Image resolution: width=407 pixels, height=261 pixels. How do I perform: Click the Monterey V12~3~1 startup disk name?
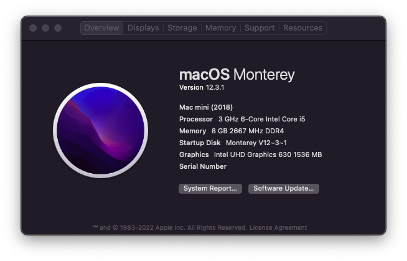[x=256, y=143]
